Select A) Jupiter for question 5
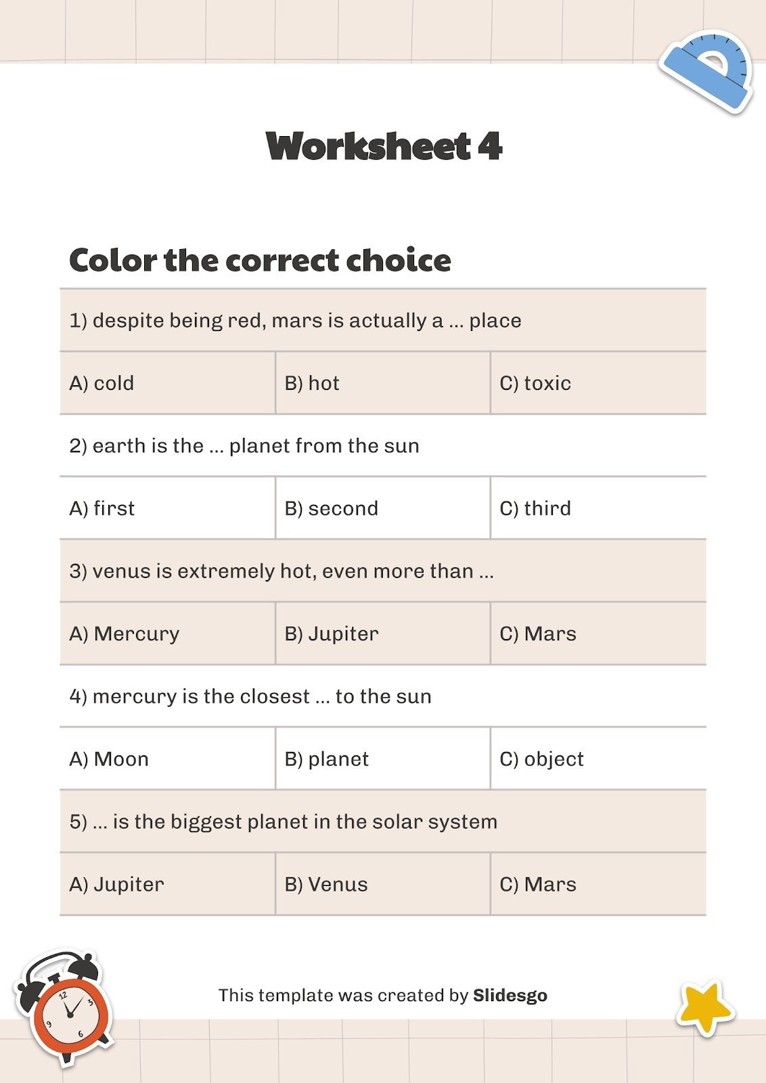 click(117, 884)
